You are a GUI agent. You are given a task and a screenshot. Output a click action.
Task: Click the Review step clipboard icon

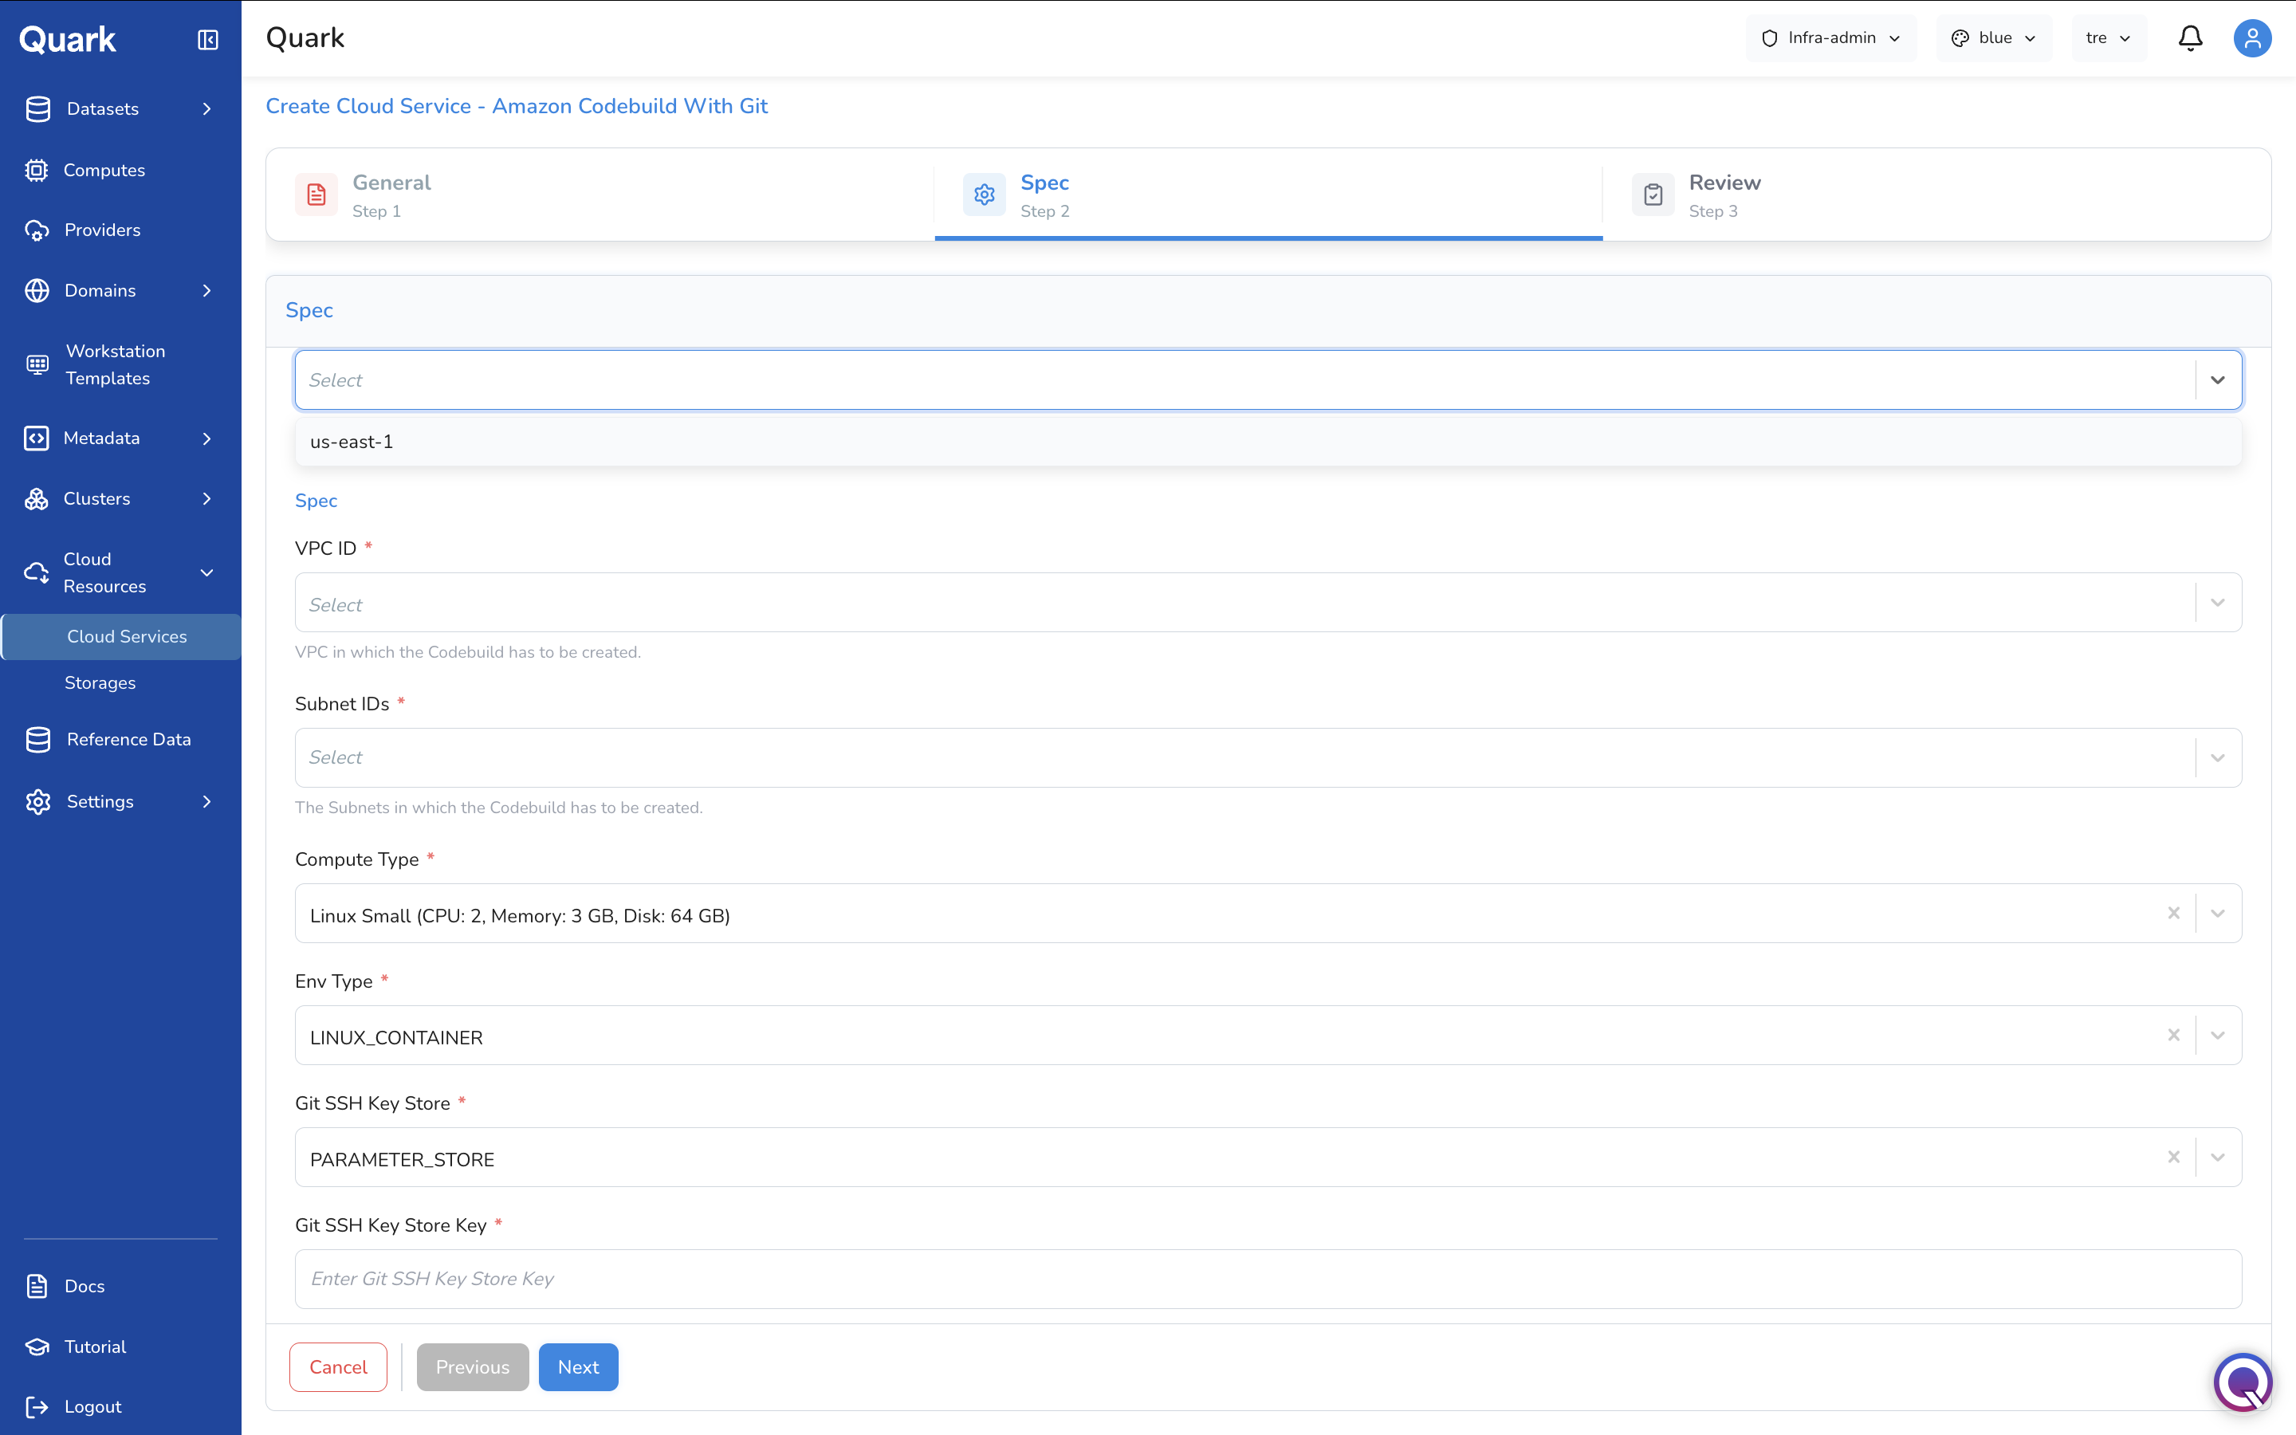coord(1653,195)
